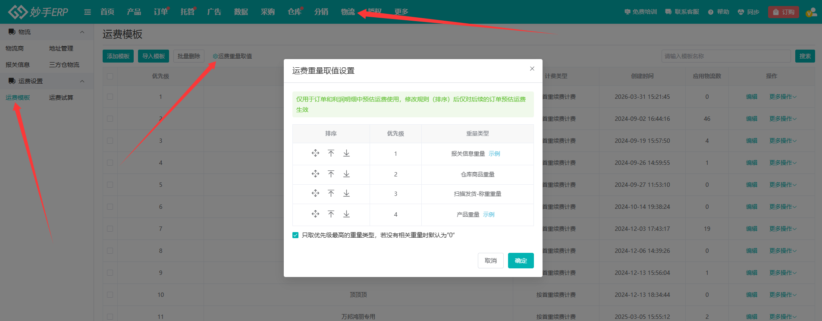822x321 pixels.
Task: Click 示例 link next to 报关信息重量
Action: click(494, 154)
